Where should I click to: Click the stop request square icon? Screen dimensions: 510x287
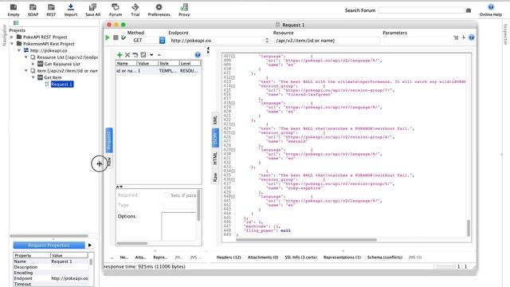pos(116,37)
